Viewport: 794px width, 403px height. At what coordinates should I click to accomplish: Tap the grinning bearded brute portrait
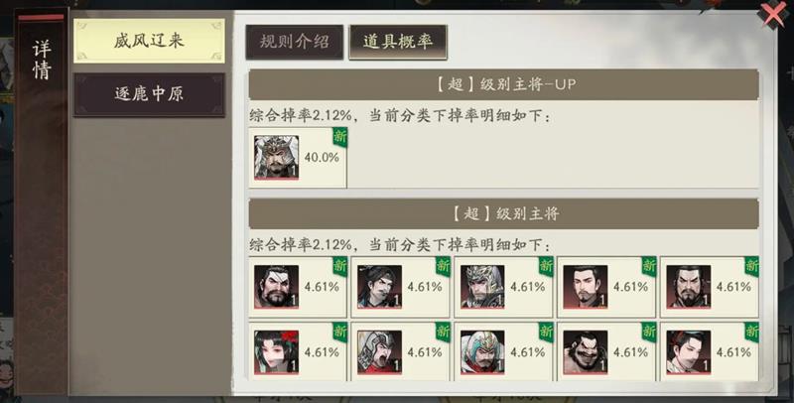click(586, 352)
